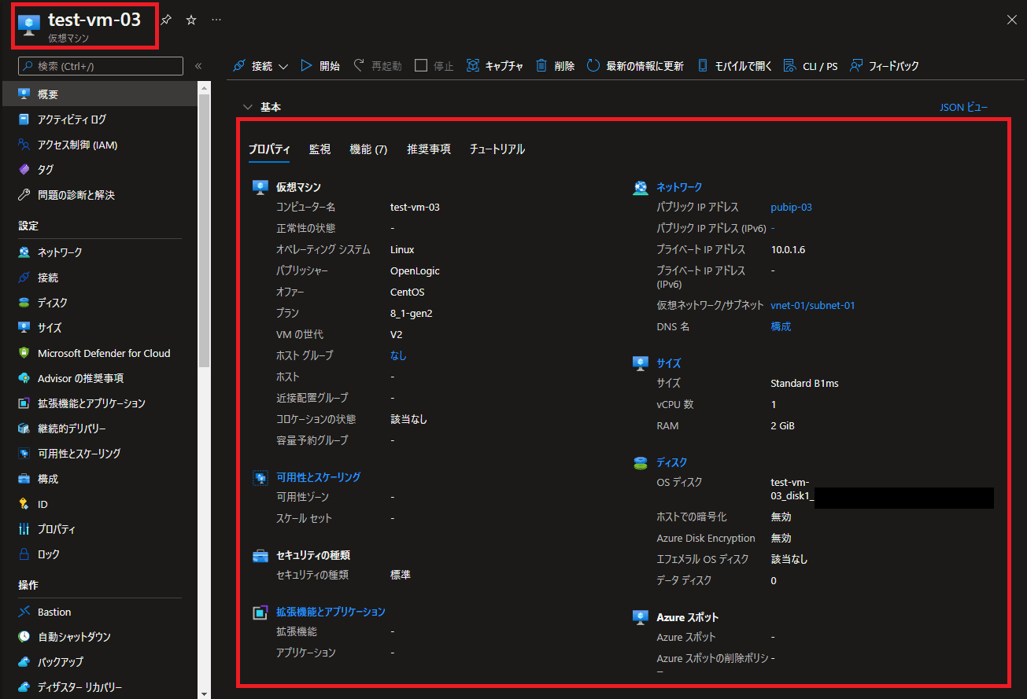Switch to the 推奨事項 tab
Screen dimensions: 1027x699
pos(429,149)
